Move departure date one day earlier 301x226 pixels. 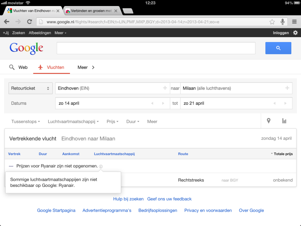click(152, 103)
